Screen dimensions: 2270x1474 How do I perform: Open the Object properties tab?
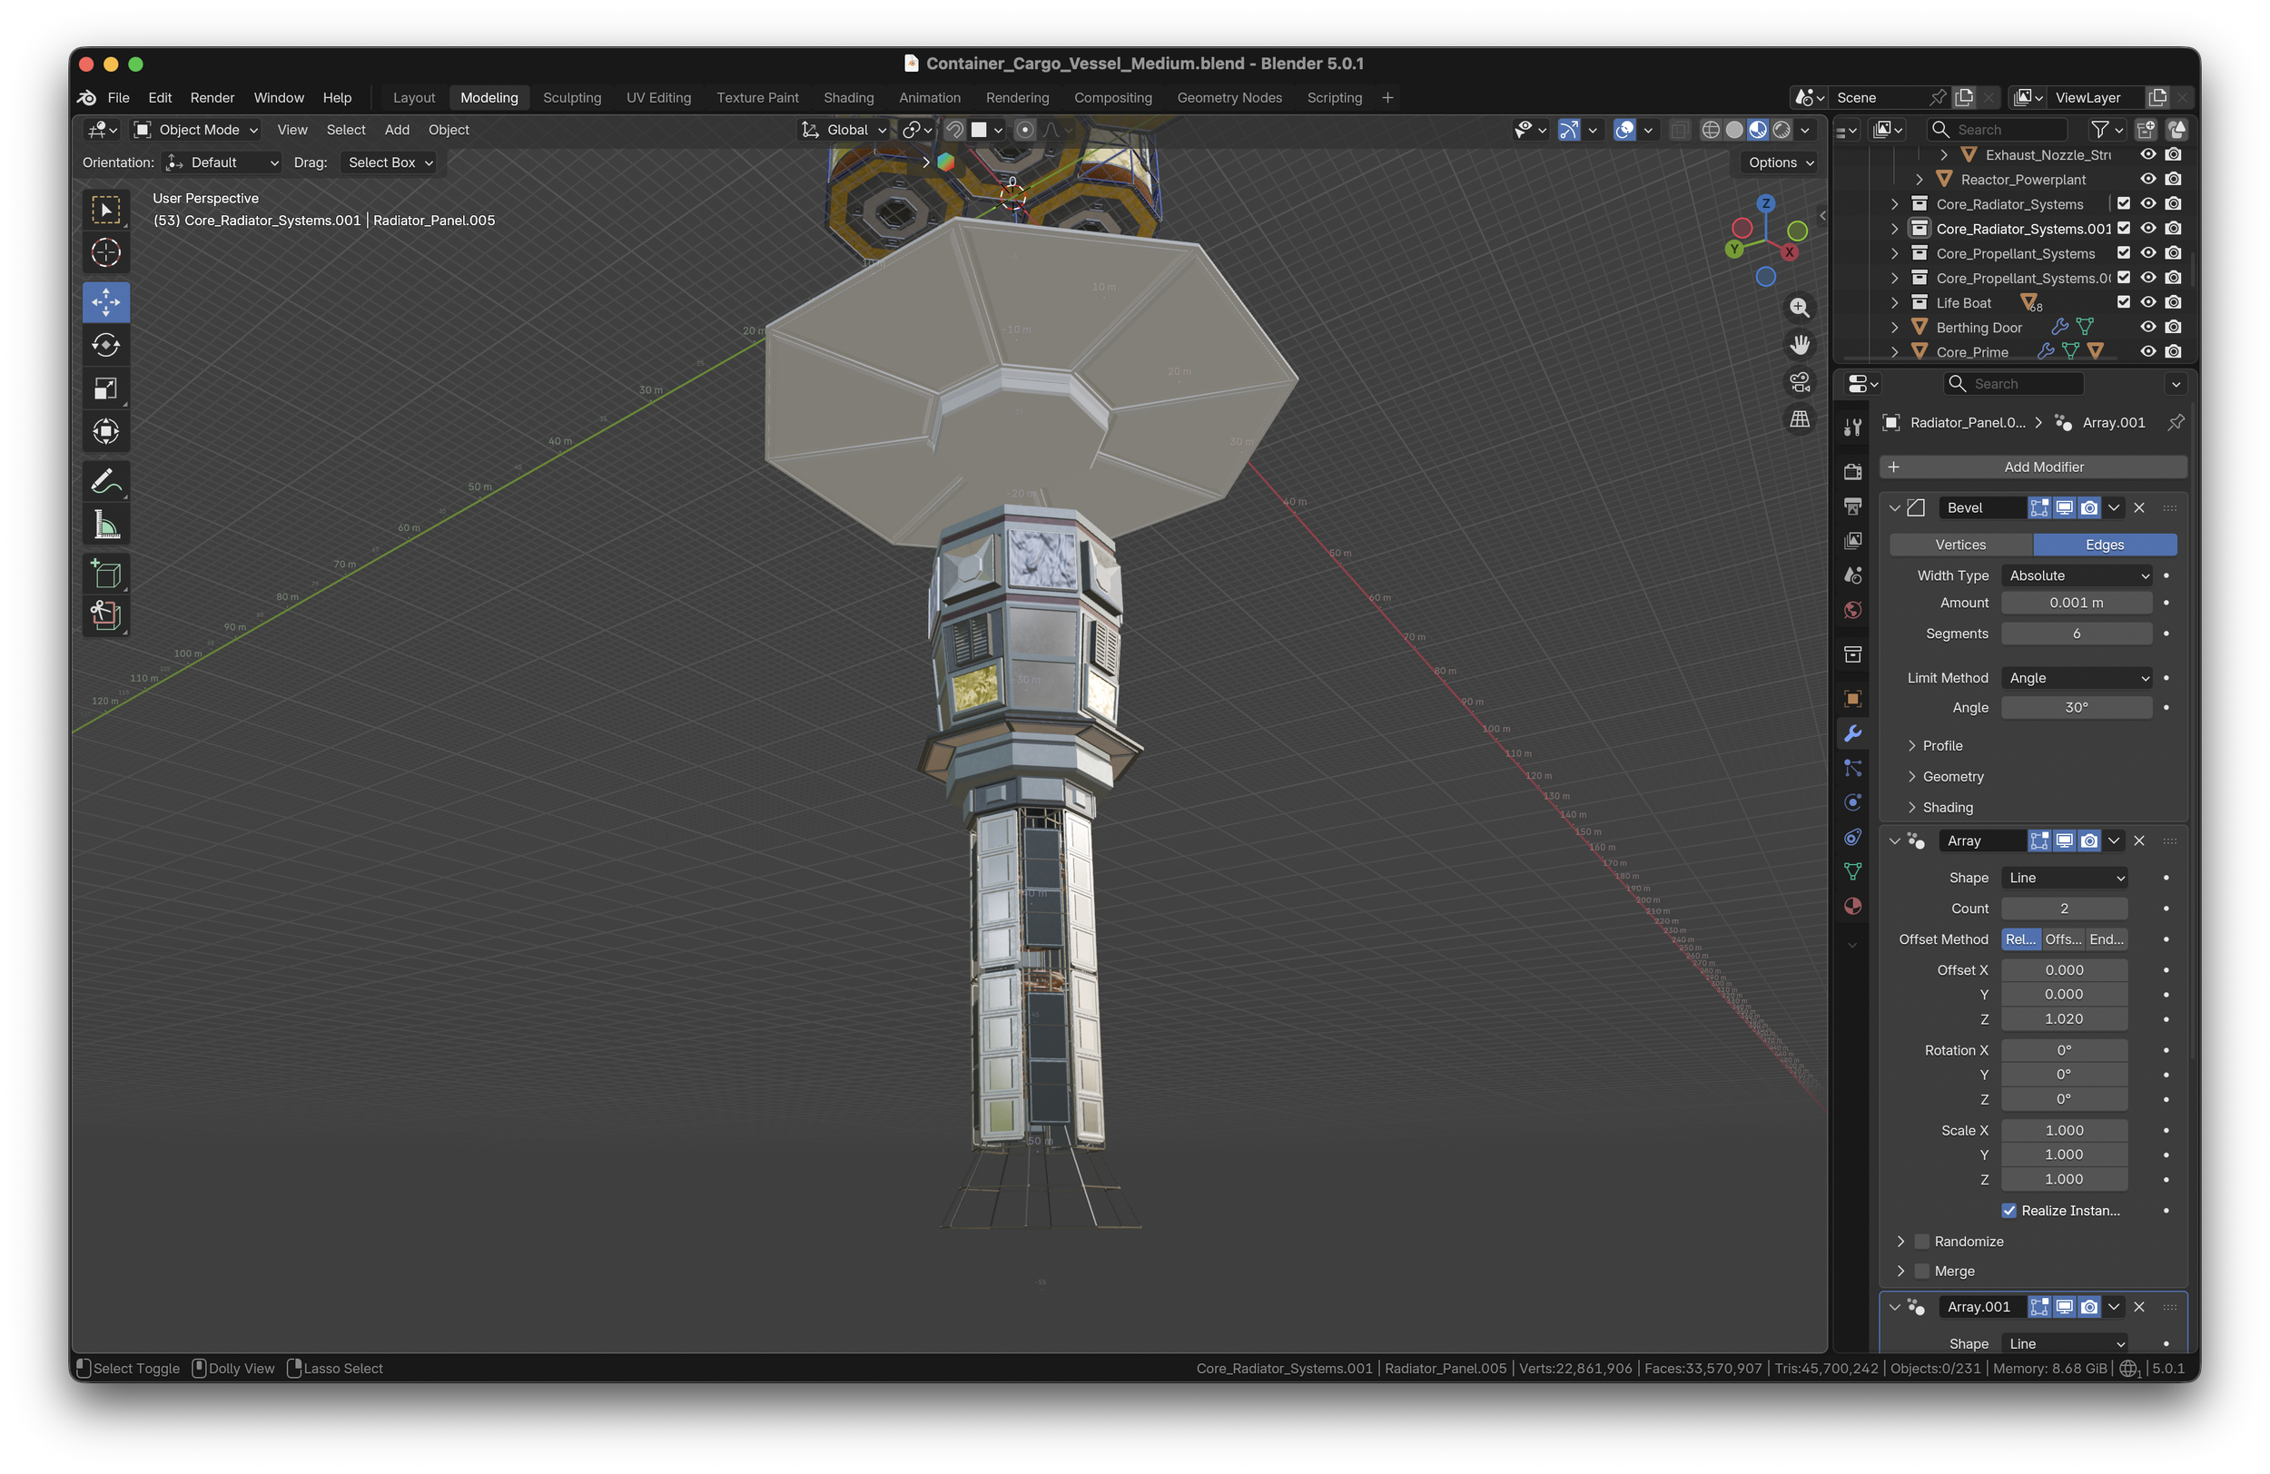1852,699
